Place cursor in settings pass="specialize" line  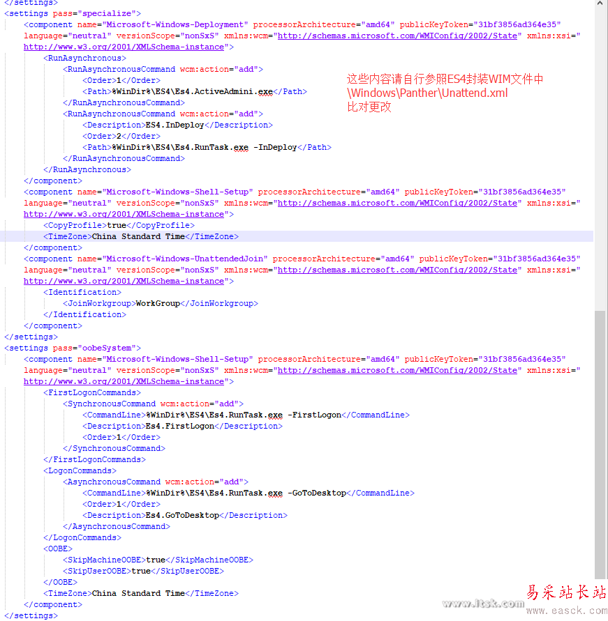tap(73, 14)
